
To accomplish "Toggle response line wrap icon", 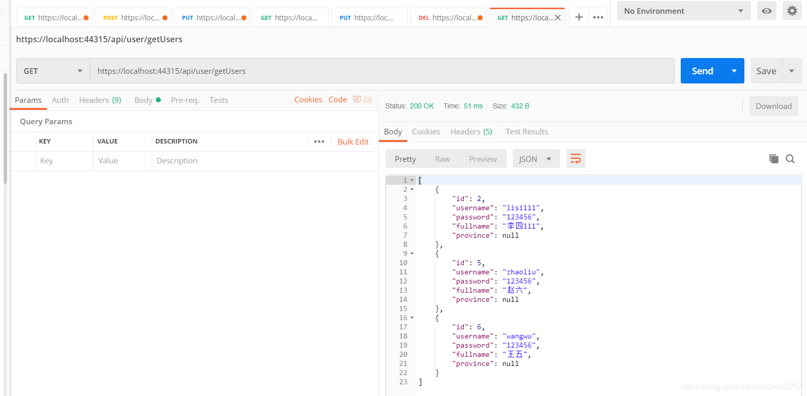I will pos(576,159).
